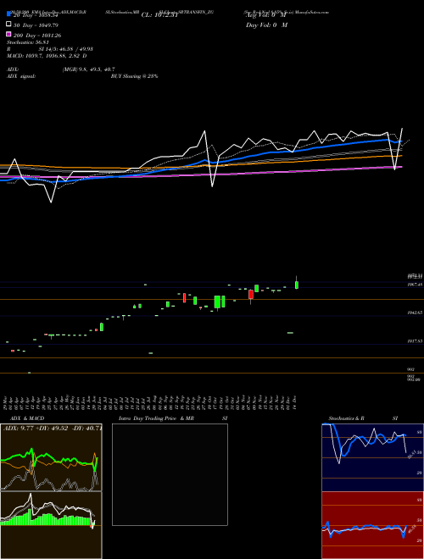Open the blue Stochastics chart panel
This screenshot has height=559, width=424.
[x=372, y=457]
